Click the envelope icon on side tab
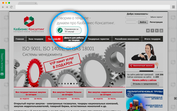 (x=2, y=74)
